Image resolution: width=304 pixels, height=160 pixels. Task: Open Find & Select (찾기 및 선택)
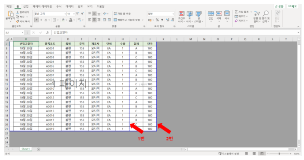[266, 16]
